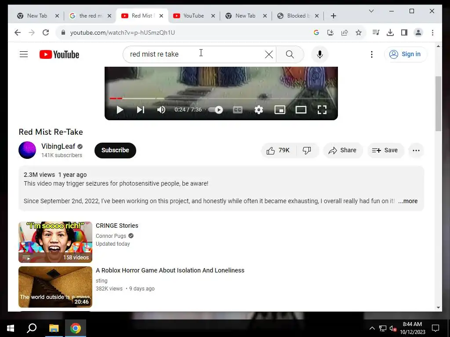Install app icon in address bar
The width and height of the screenshot is (450, 337).
330,32
